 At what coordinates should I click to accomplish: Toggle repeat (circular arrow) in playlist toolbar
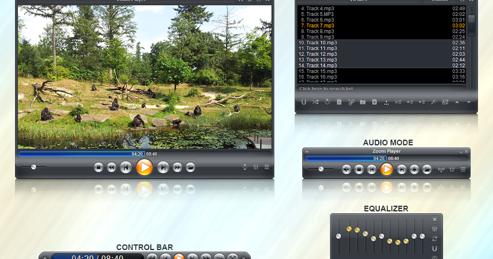point(327,102)
